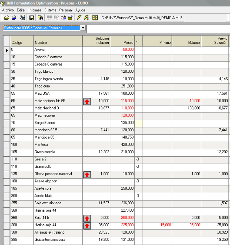Click the Mínimo column header
Image resolution: width=230 pixels, height=245 pixels.
pos(157,41)
